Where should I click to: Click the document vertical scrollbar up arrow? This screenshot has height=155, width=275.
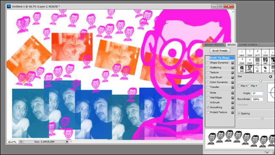point(233,11)
